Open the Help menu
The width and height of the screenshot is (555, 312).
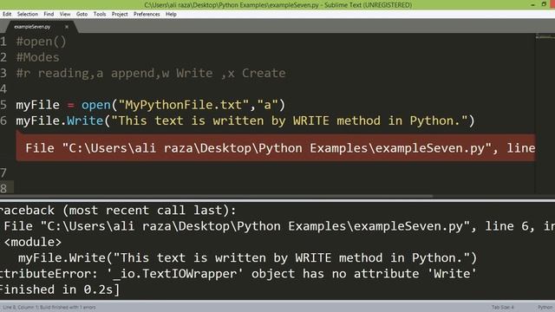(171, 14)
